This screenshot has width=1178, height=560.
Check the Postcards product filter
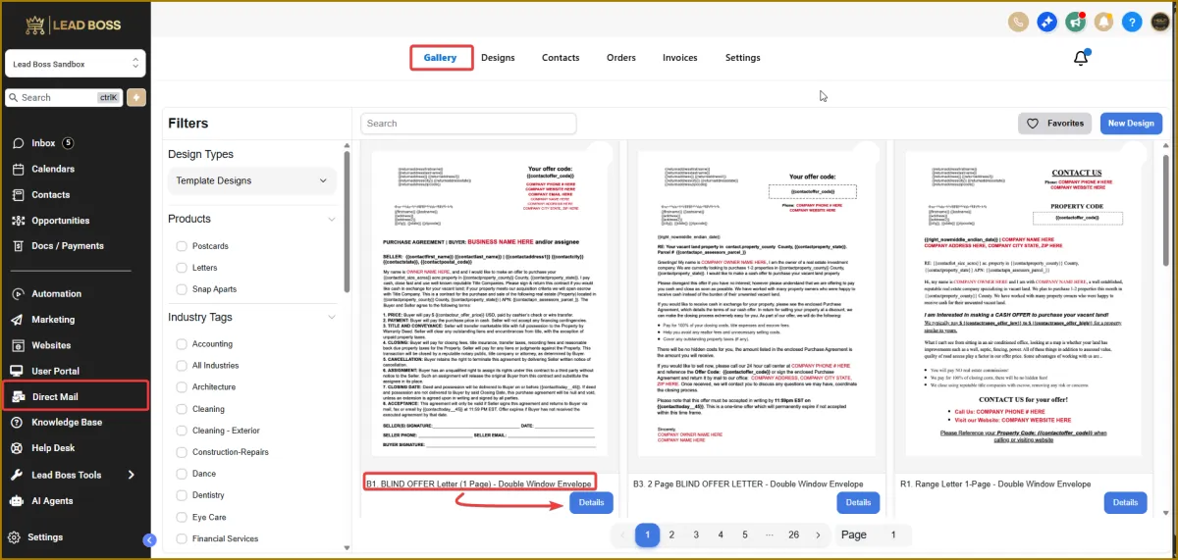182,246
